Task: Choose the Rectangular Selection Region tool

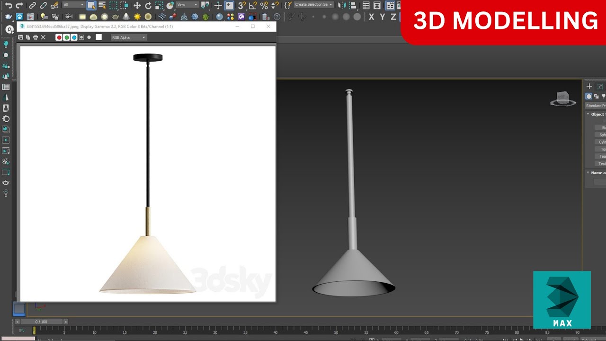Action: 114,6
